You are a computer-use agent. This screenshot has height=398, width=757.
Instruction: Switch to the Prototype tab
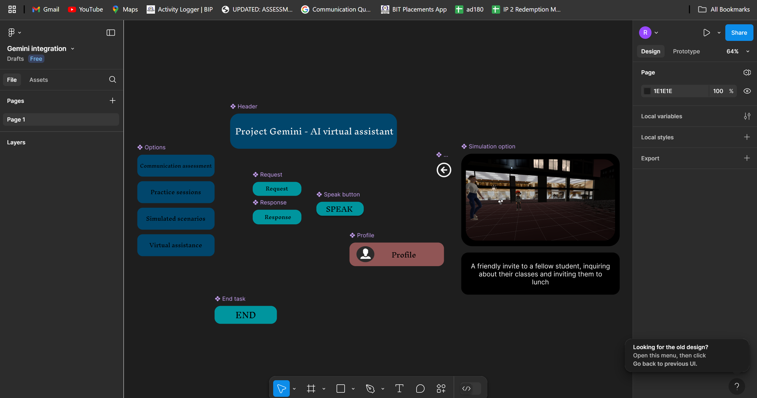click(x=686, y=51)
